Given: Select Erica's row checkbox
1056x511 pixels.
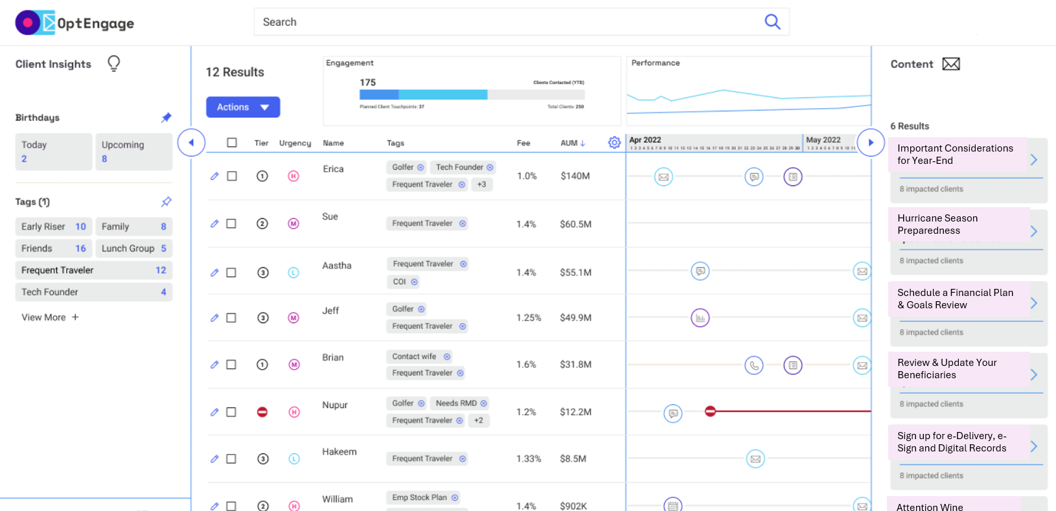Looking at the screenshot, I should click(x=232, y=176).
